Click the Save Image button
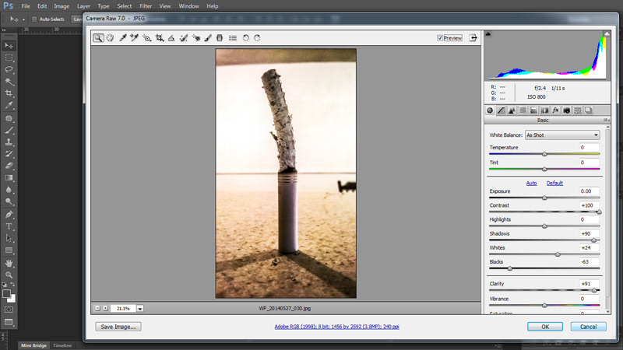Image resolution: width=623 pixels, height=350 pixels. [x=118, y=327]
